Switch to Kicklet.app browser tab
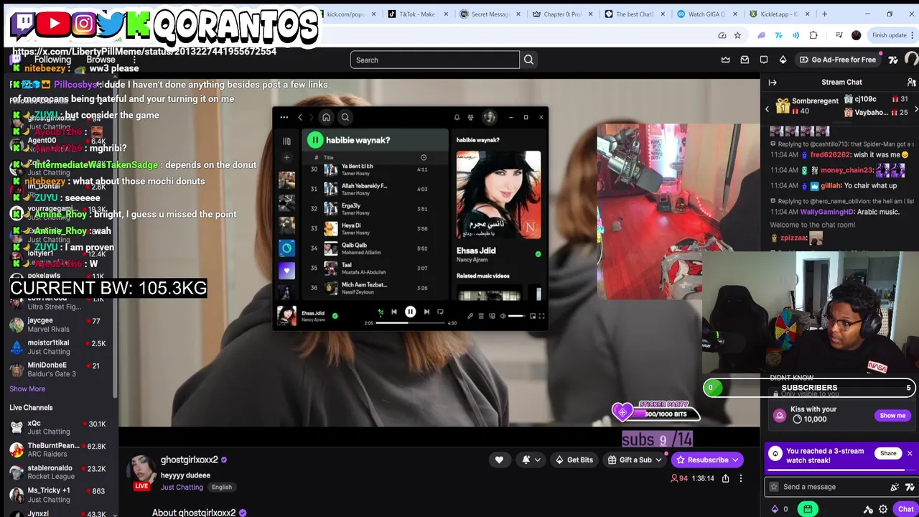Screen dimensions: 919x517 pos(780,14)
